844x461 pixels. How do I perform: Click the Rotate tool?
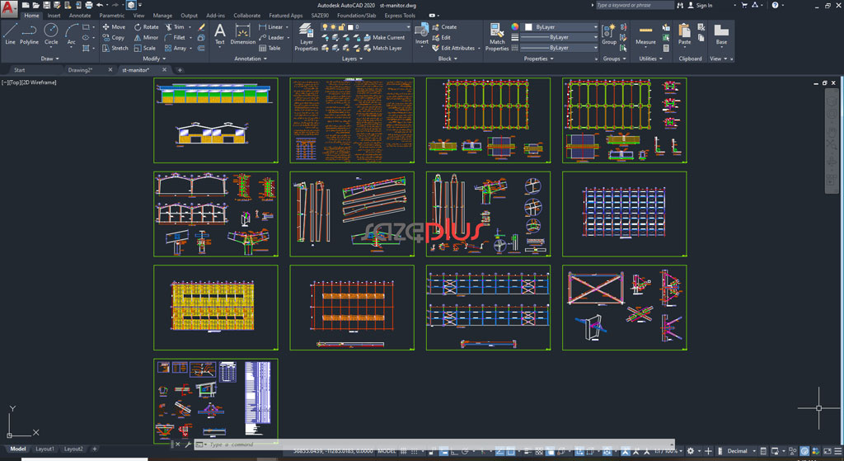(x=147, y=27)
